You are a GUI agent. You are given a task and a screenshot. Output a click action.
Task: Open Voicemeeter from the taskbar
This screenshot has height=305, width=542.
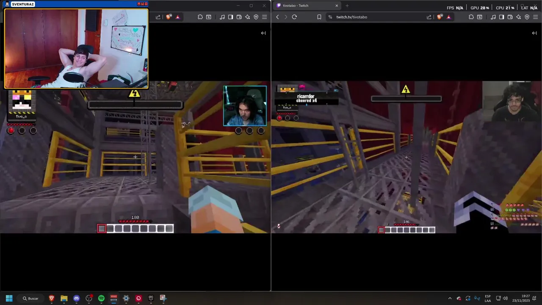pos(113,298)
